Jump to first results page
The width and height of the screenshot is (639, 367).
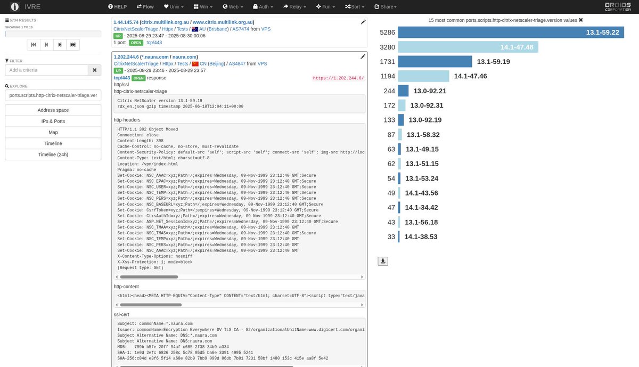[x=33, y=45]
